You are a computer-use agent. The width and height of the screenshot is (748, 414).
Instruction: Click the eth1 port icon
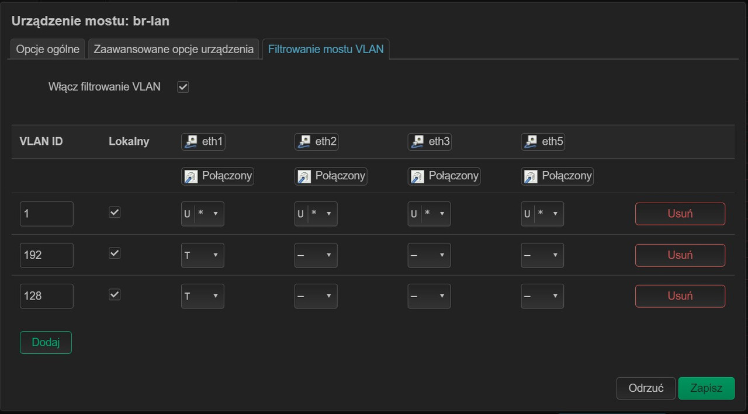coord(191,141)
